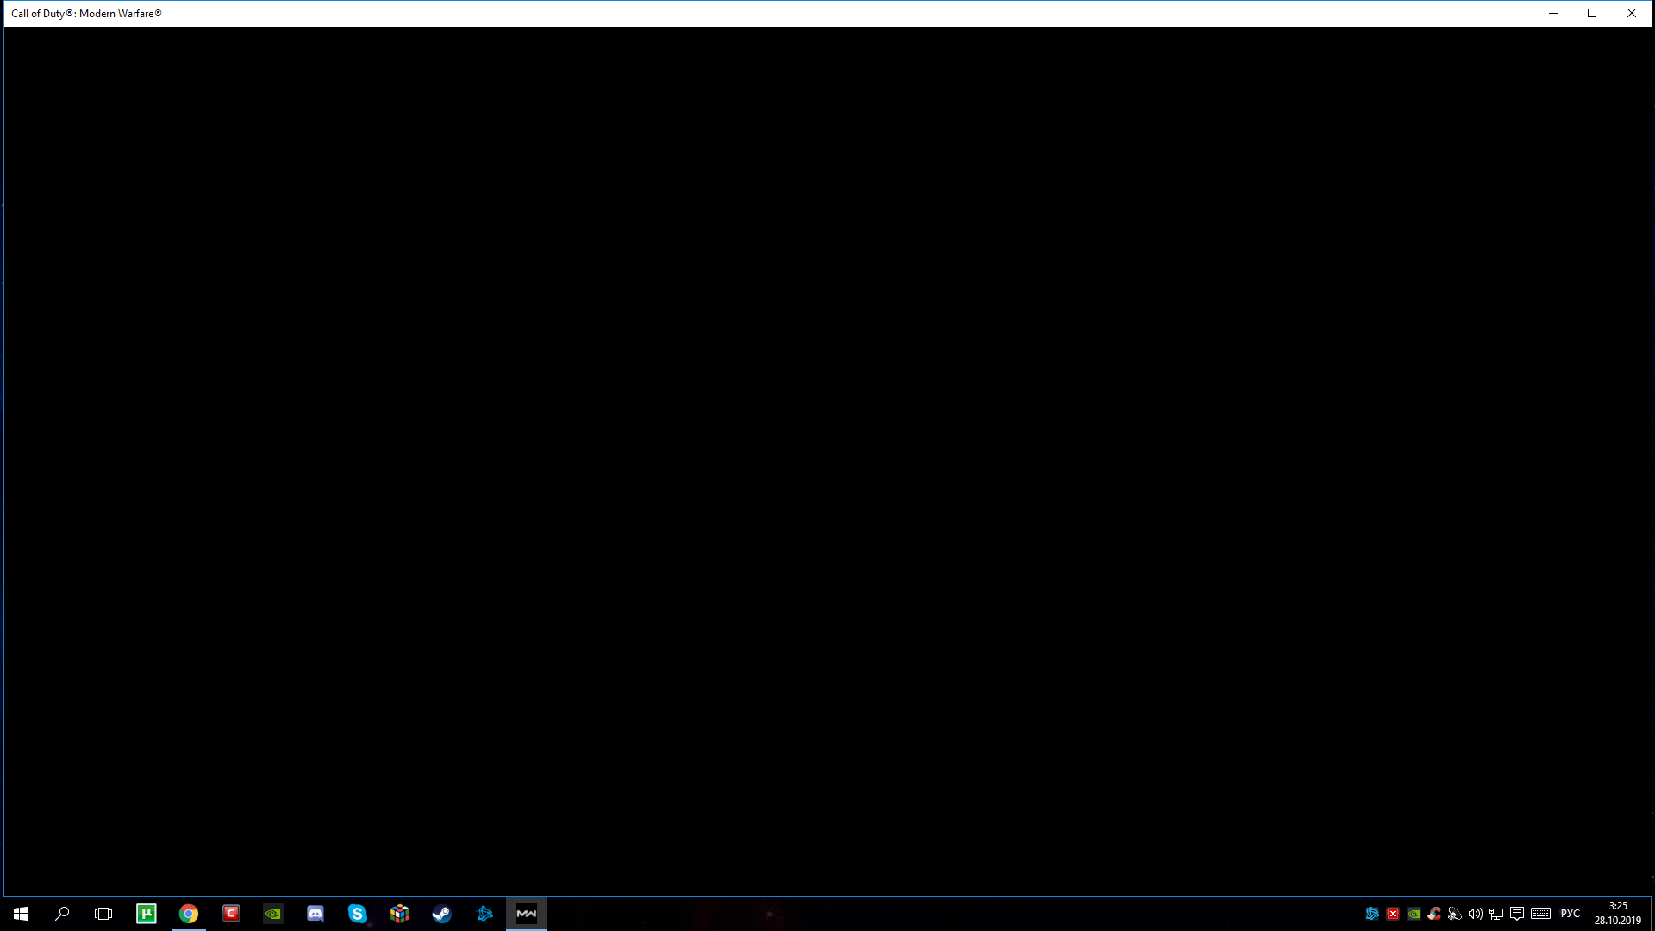Select the Modern Warfare taskbar button
Screen dimensions: 1655x931
[x=527, y=914]
